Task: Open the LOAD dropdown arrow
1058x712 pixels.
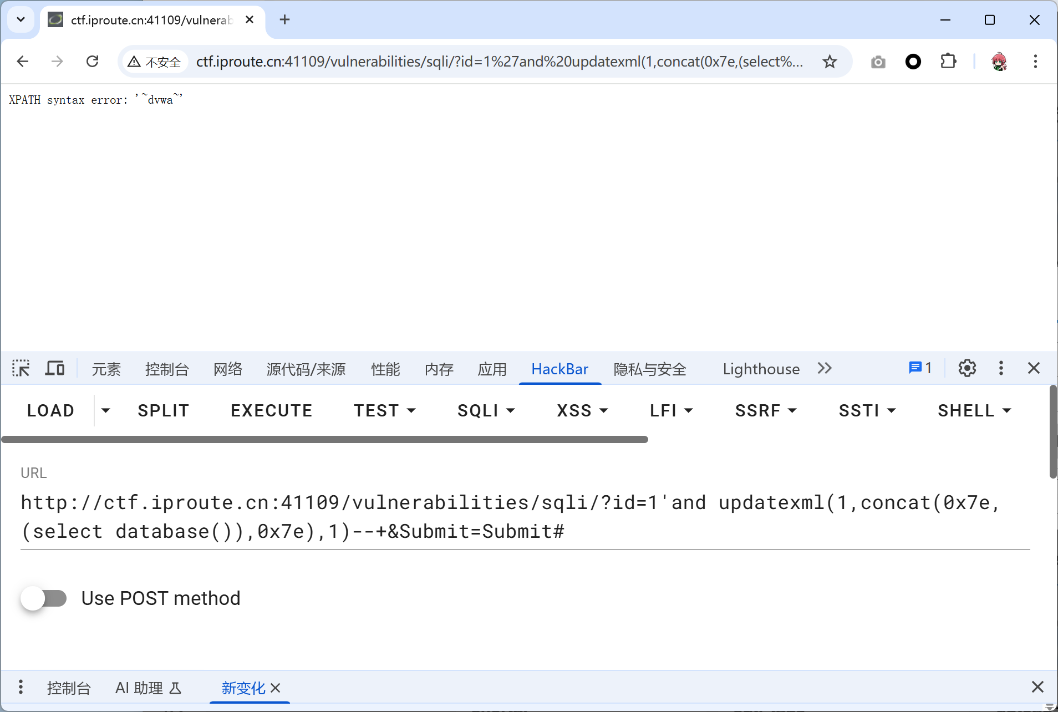Action: pos(106,410)
